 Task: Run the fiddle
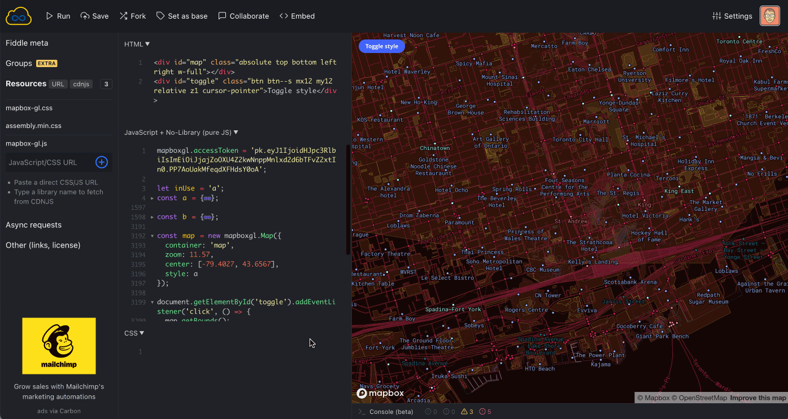click(x=58, y=16)
